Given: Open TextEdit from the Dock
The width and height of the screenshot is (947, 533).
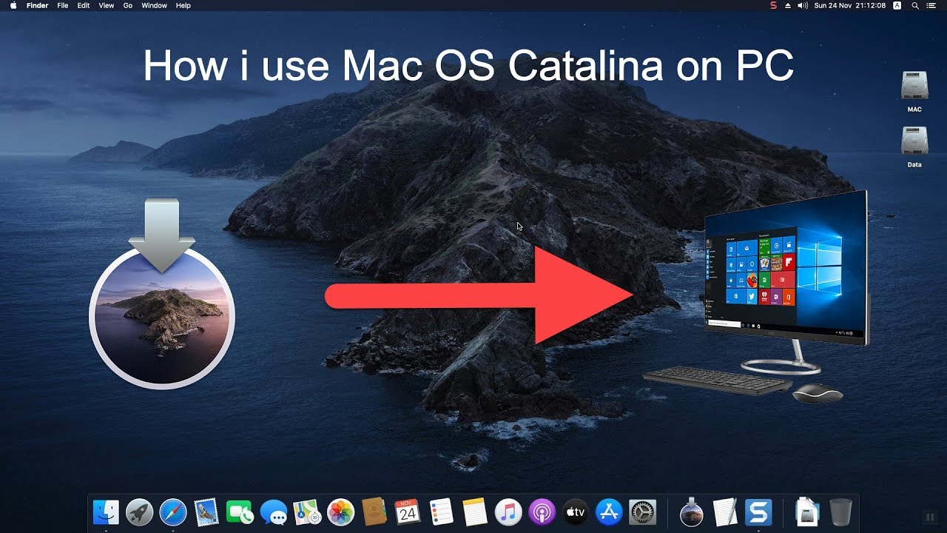Looking at the screenshot, I should [x=725, y=512].
